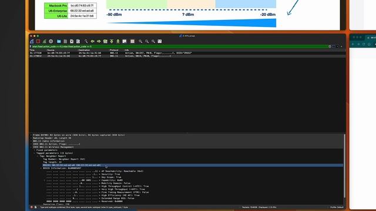Toggle auto-scroll during live capture

pos(125,42)
